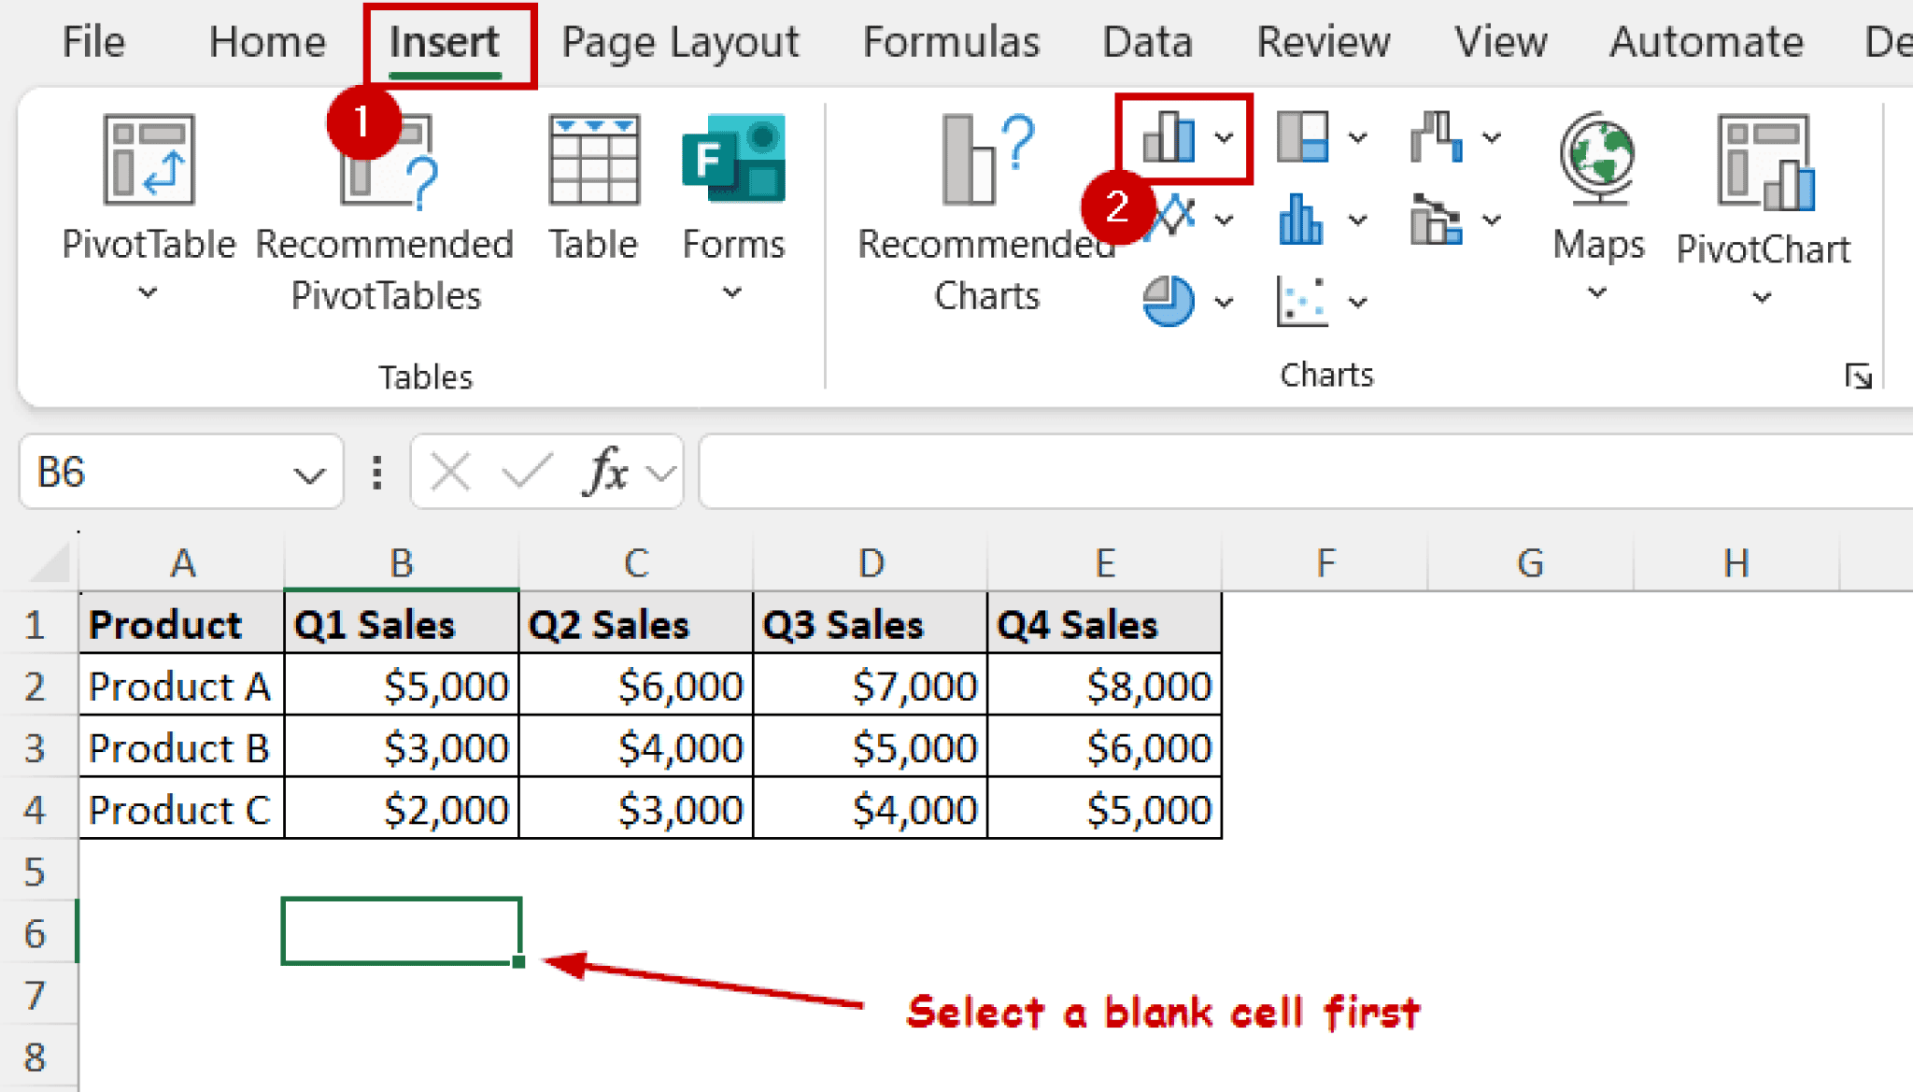Select the Q2 Sales value for Product B

635,746
